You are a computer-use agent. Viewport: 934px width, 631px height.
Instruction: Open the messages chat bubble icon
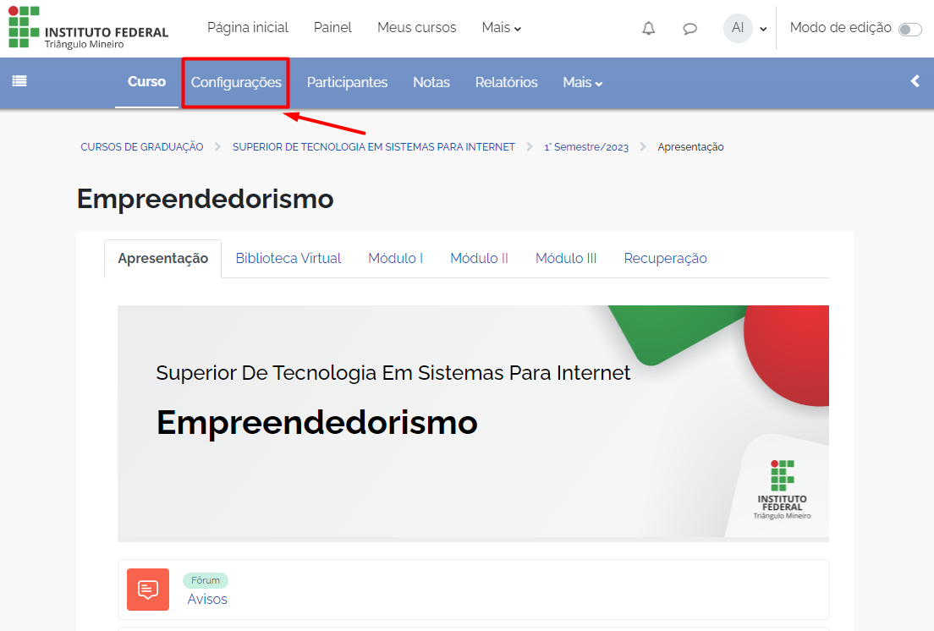point(690,29)
